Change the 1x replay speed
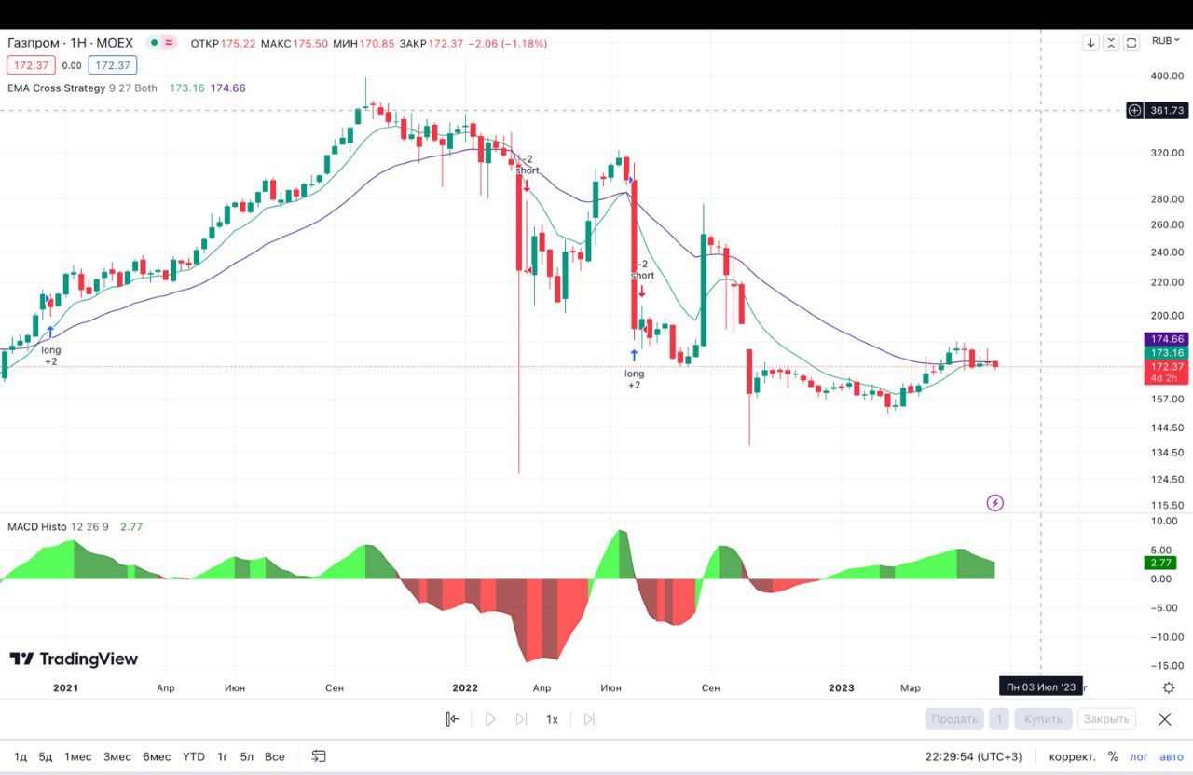 click(x=552, y=719)
